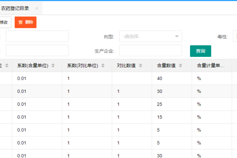Click the 修改 button

click(4, 23)
